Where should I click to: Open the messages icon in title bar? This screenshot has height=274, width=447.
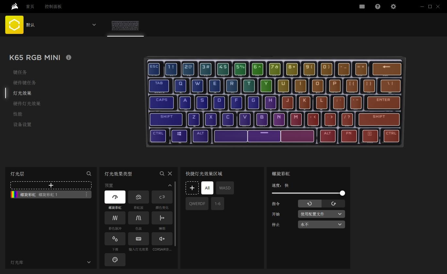click(362, 7)
